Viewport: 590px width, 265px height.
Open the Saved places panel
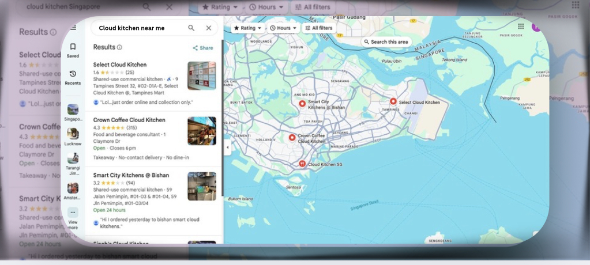point(73,51)
